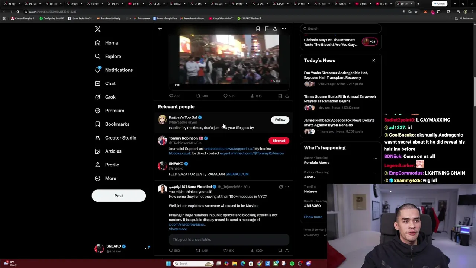Image resolution: width=476 pixels, height=268 pixels.
Task: Go back with the timeline header arrow
Action: click(x=160, y=29)
